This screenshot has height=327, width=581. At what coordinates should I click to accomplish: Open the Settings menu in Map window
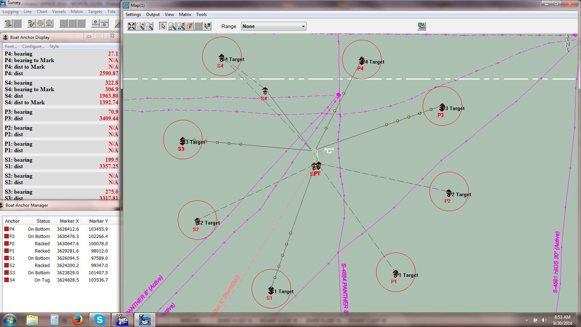pos(133,15)
